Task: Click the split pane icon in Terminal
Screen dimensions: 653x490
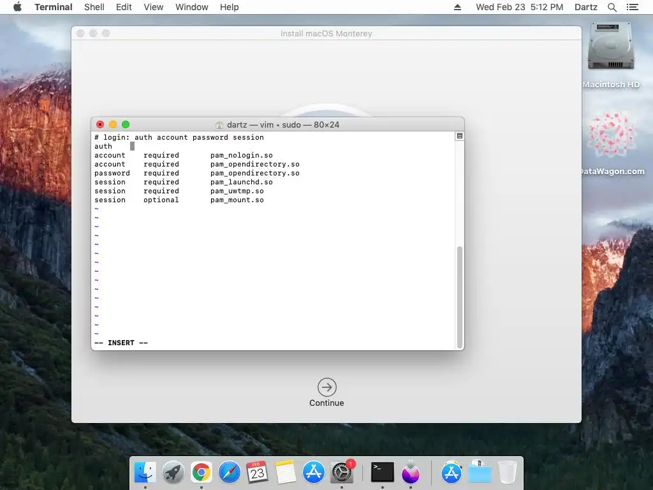Action: point(459,137)
